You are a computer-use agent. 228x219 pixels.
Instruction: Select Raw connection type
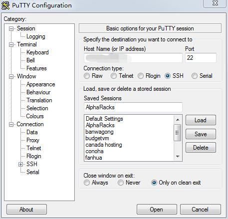[87, 76]
